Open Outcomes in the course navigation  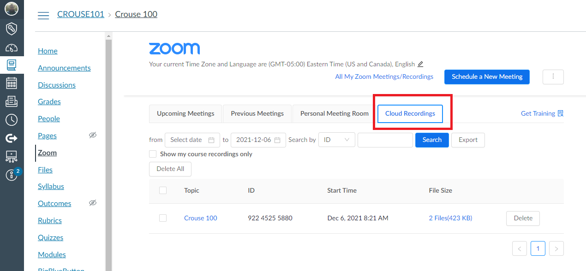54,203
